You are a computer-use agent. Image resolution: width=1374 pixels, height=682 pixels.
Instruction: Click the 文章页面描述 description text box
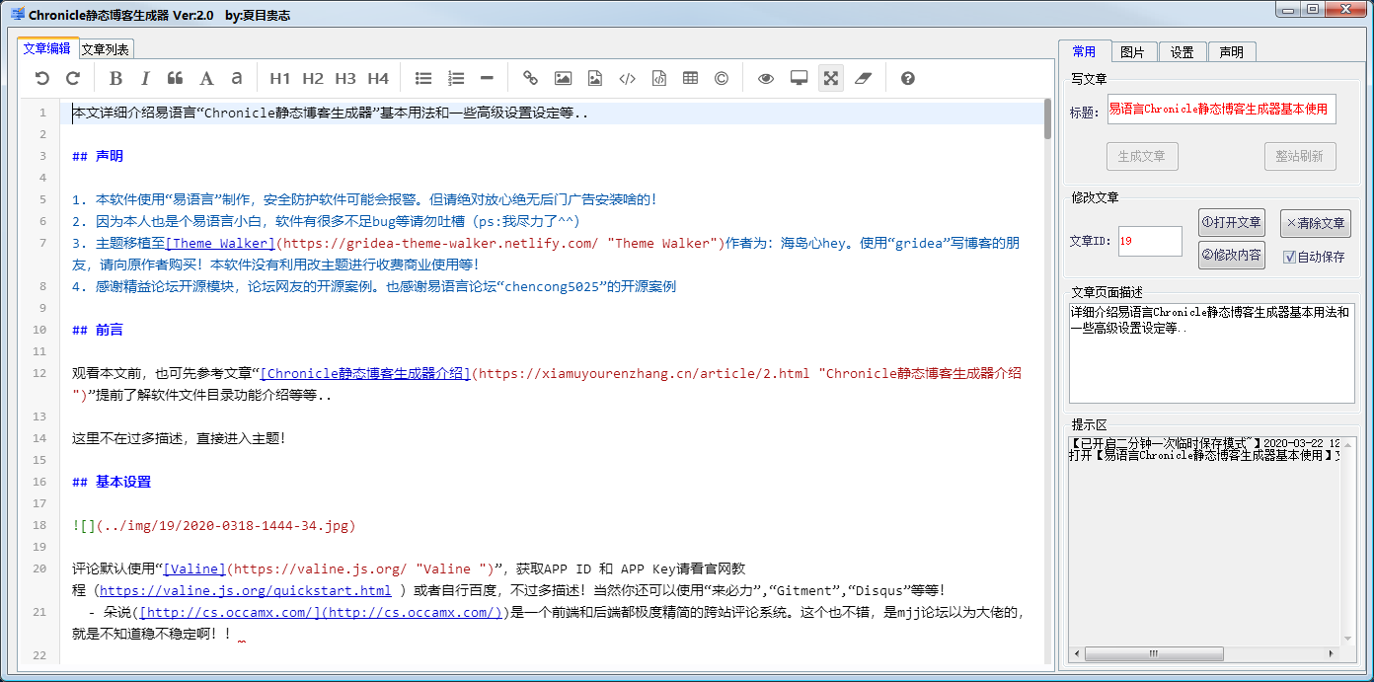[x=1211, y=352]
